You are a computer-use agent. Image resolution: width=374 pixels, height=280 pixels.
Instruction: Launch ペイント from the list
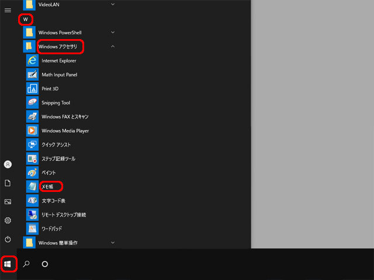point(49,173)
